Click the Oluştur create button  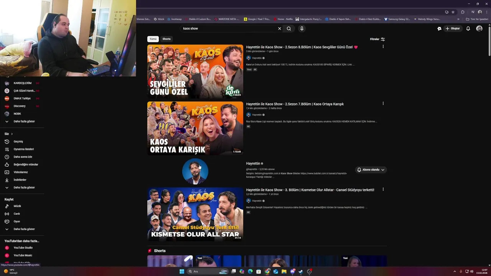(x=453, y=28)
